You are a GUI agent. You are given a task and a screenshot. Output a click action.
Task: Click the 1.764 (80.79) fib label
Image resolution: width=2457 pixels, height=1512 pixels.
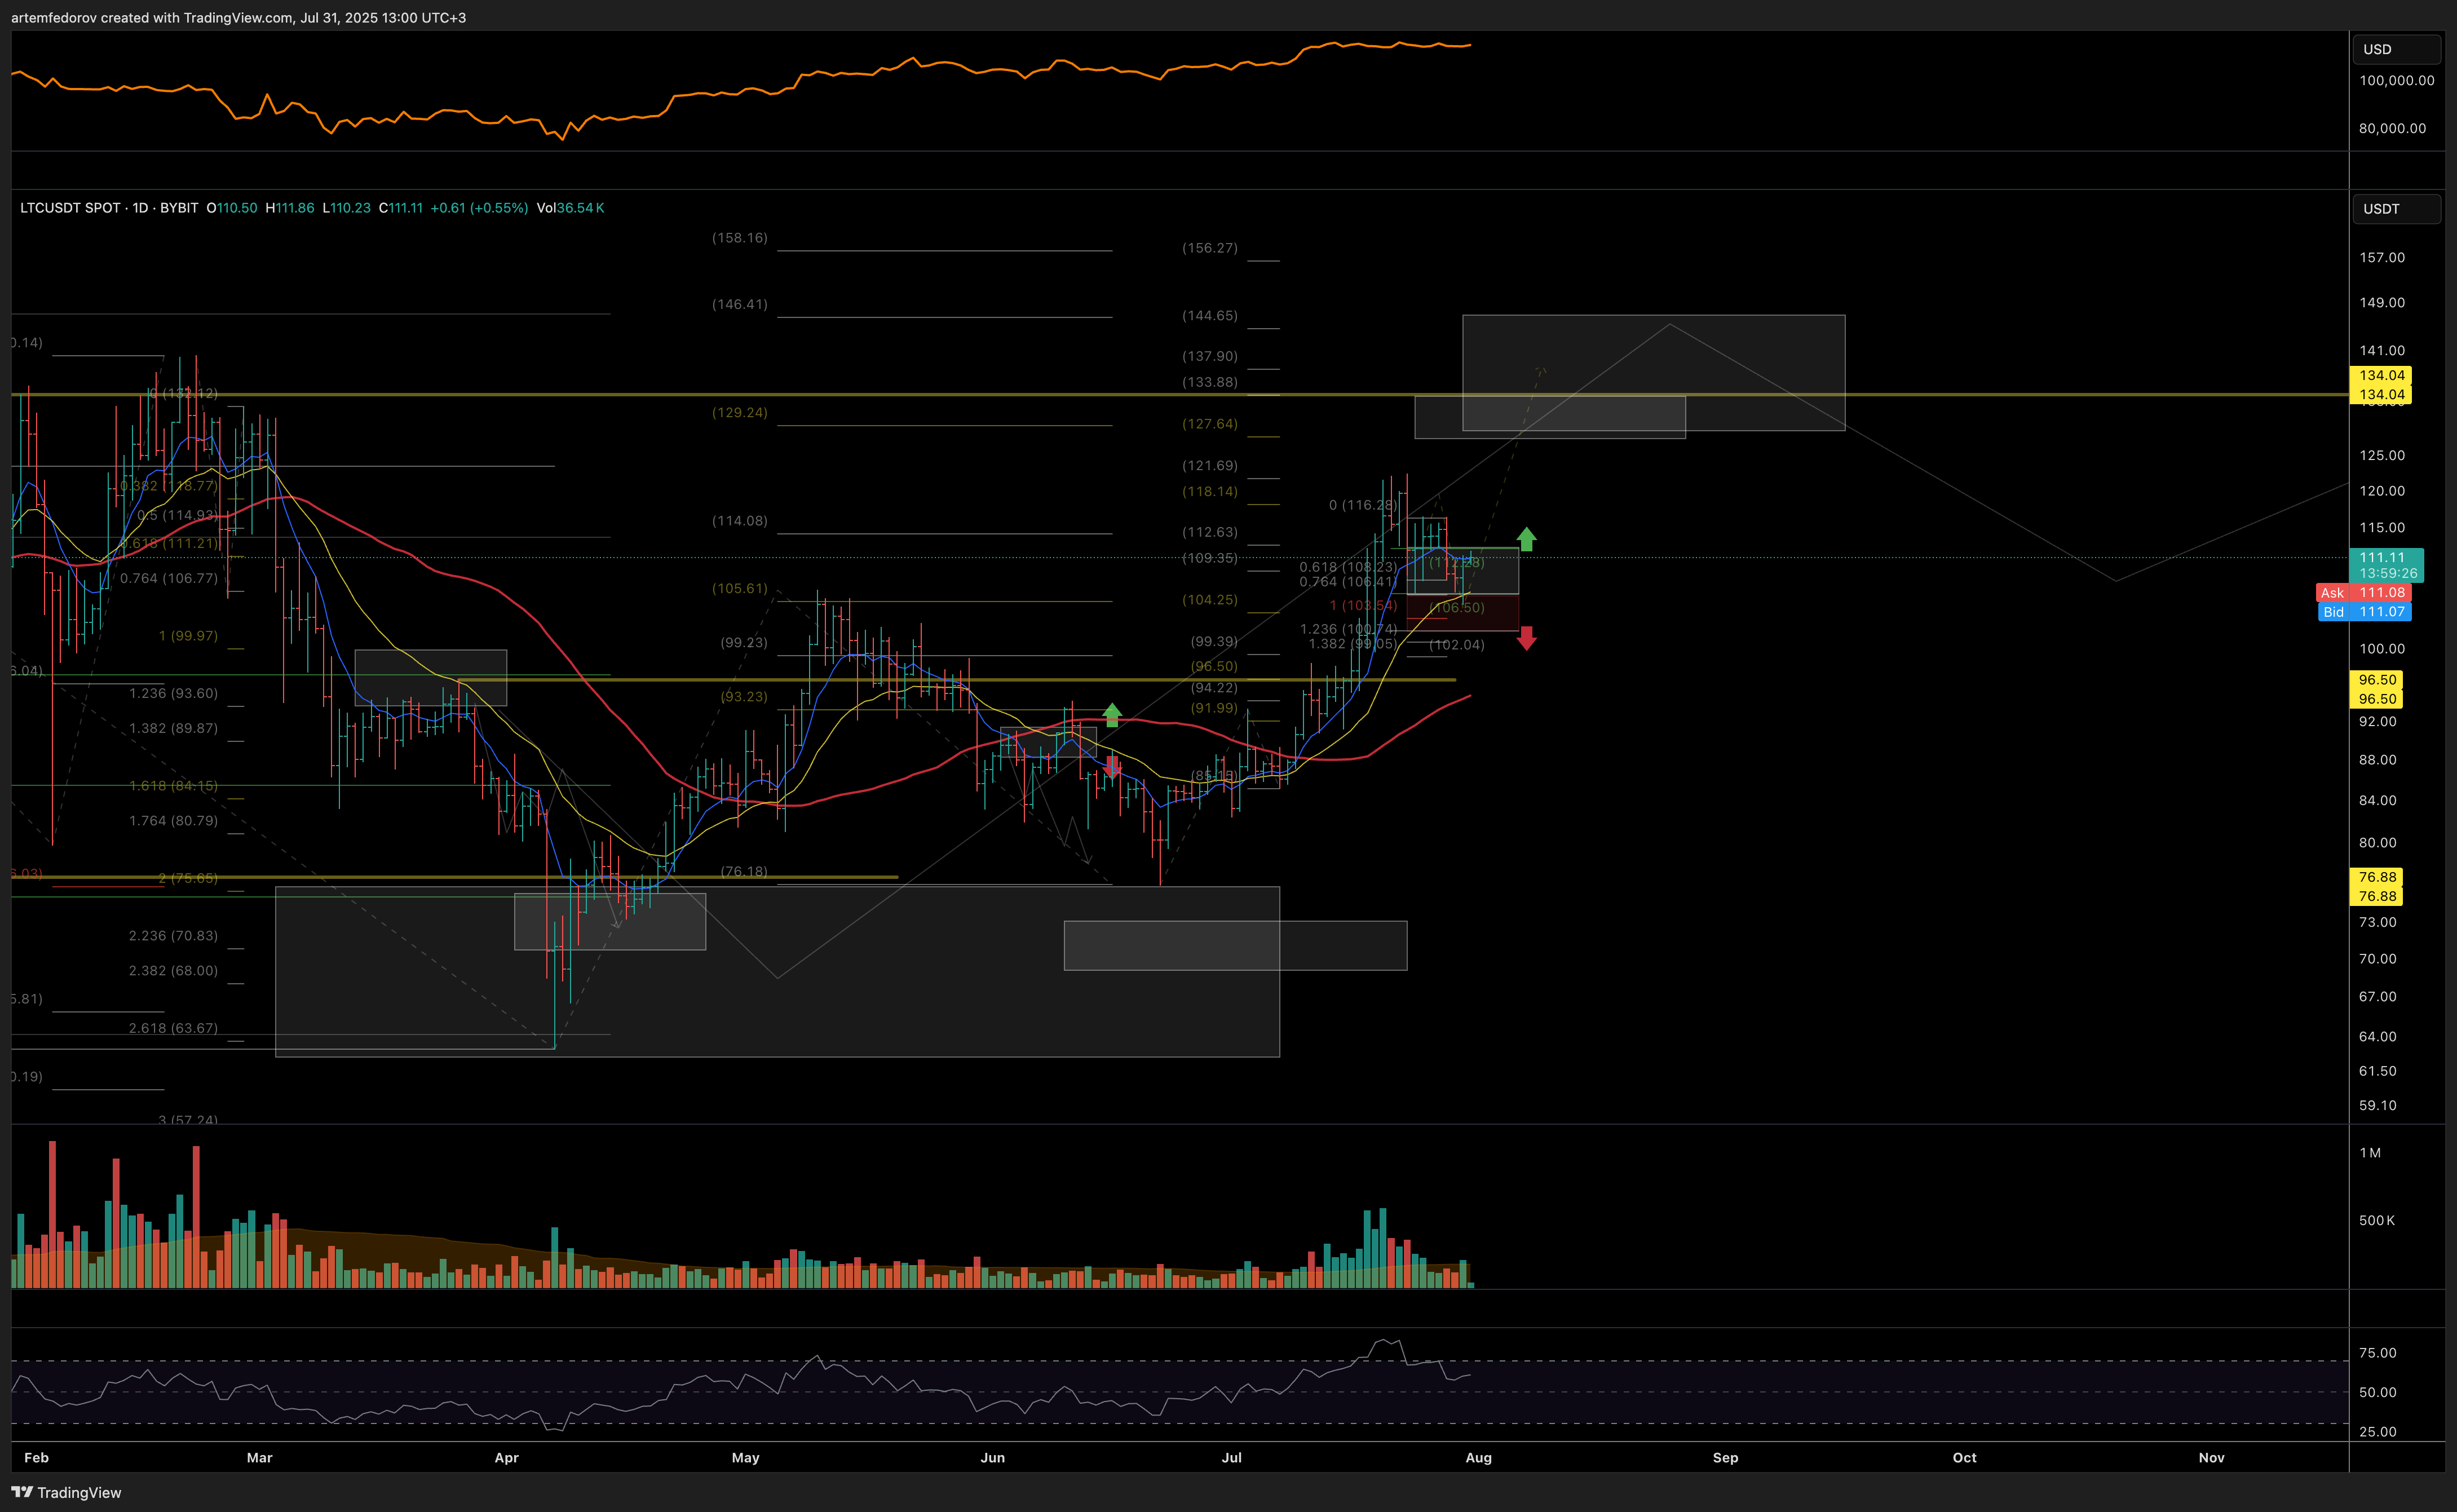point(173,821)
